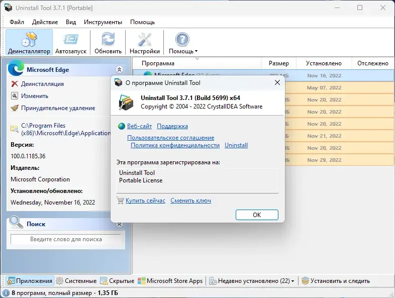
Task: Open the Помощь toolbar dropdown arrow
Action: point(196,51)
